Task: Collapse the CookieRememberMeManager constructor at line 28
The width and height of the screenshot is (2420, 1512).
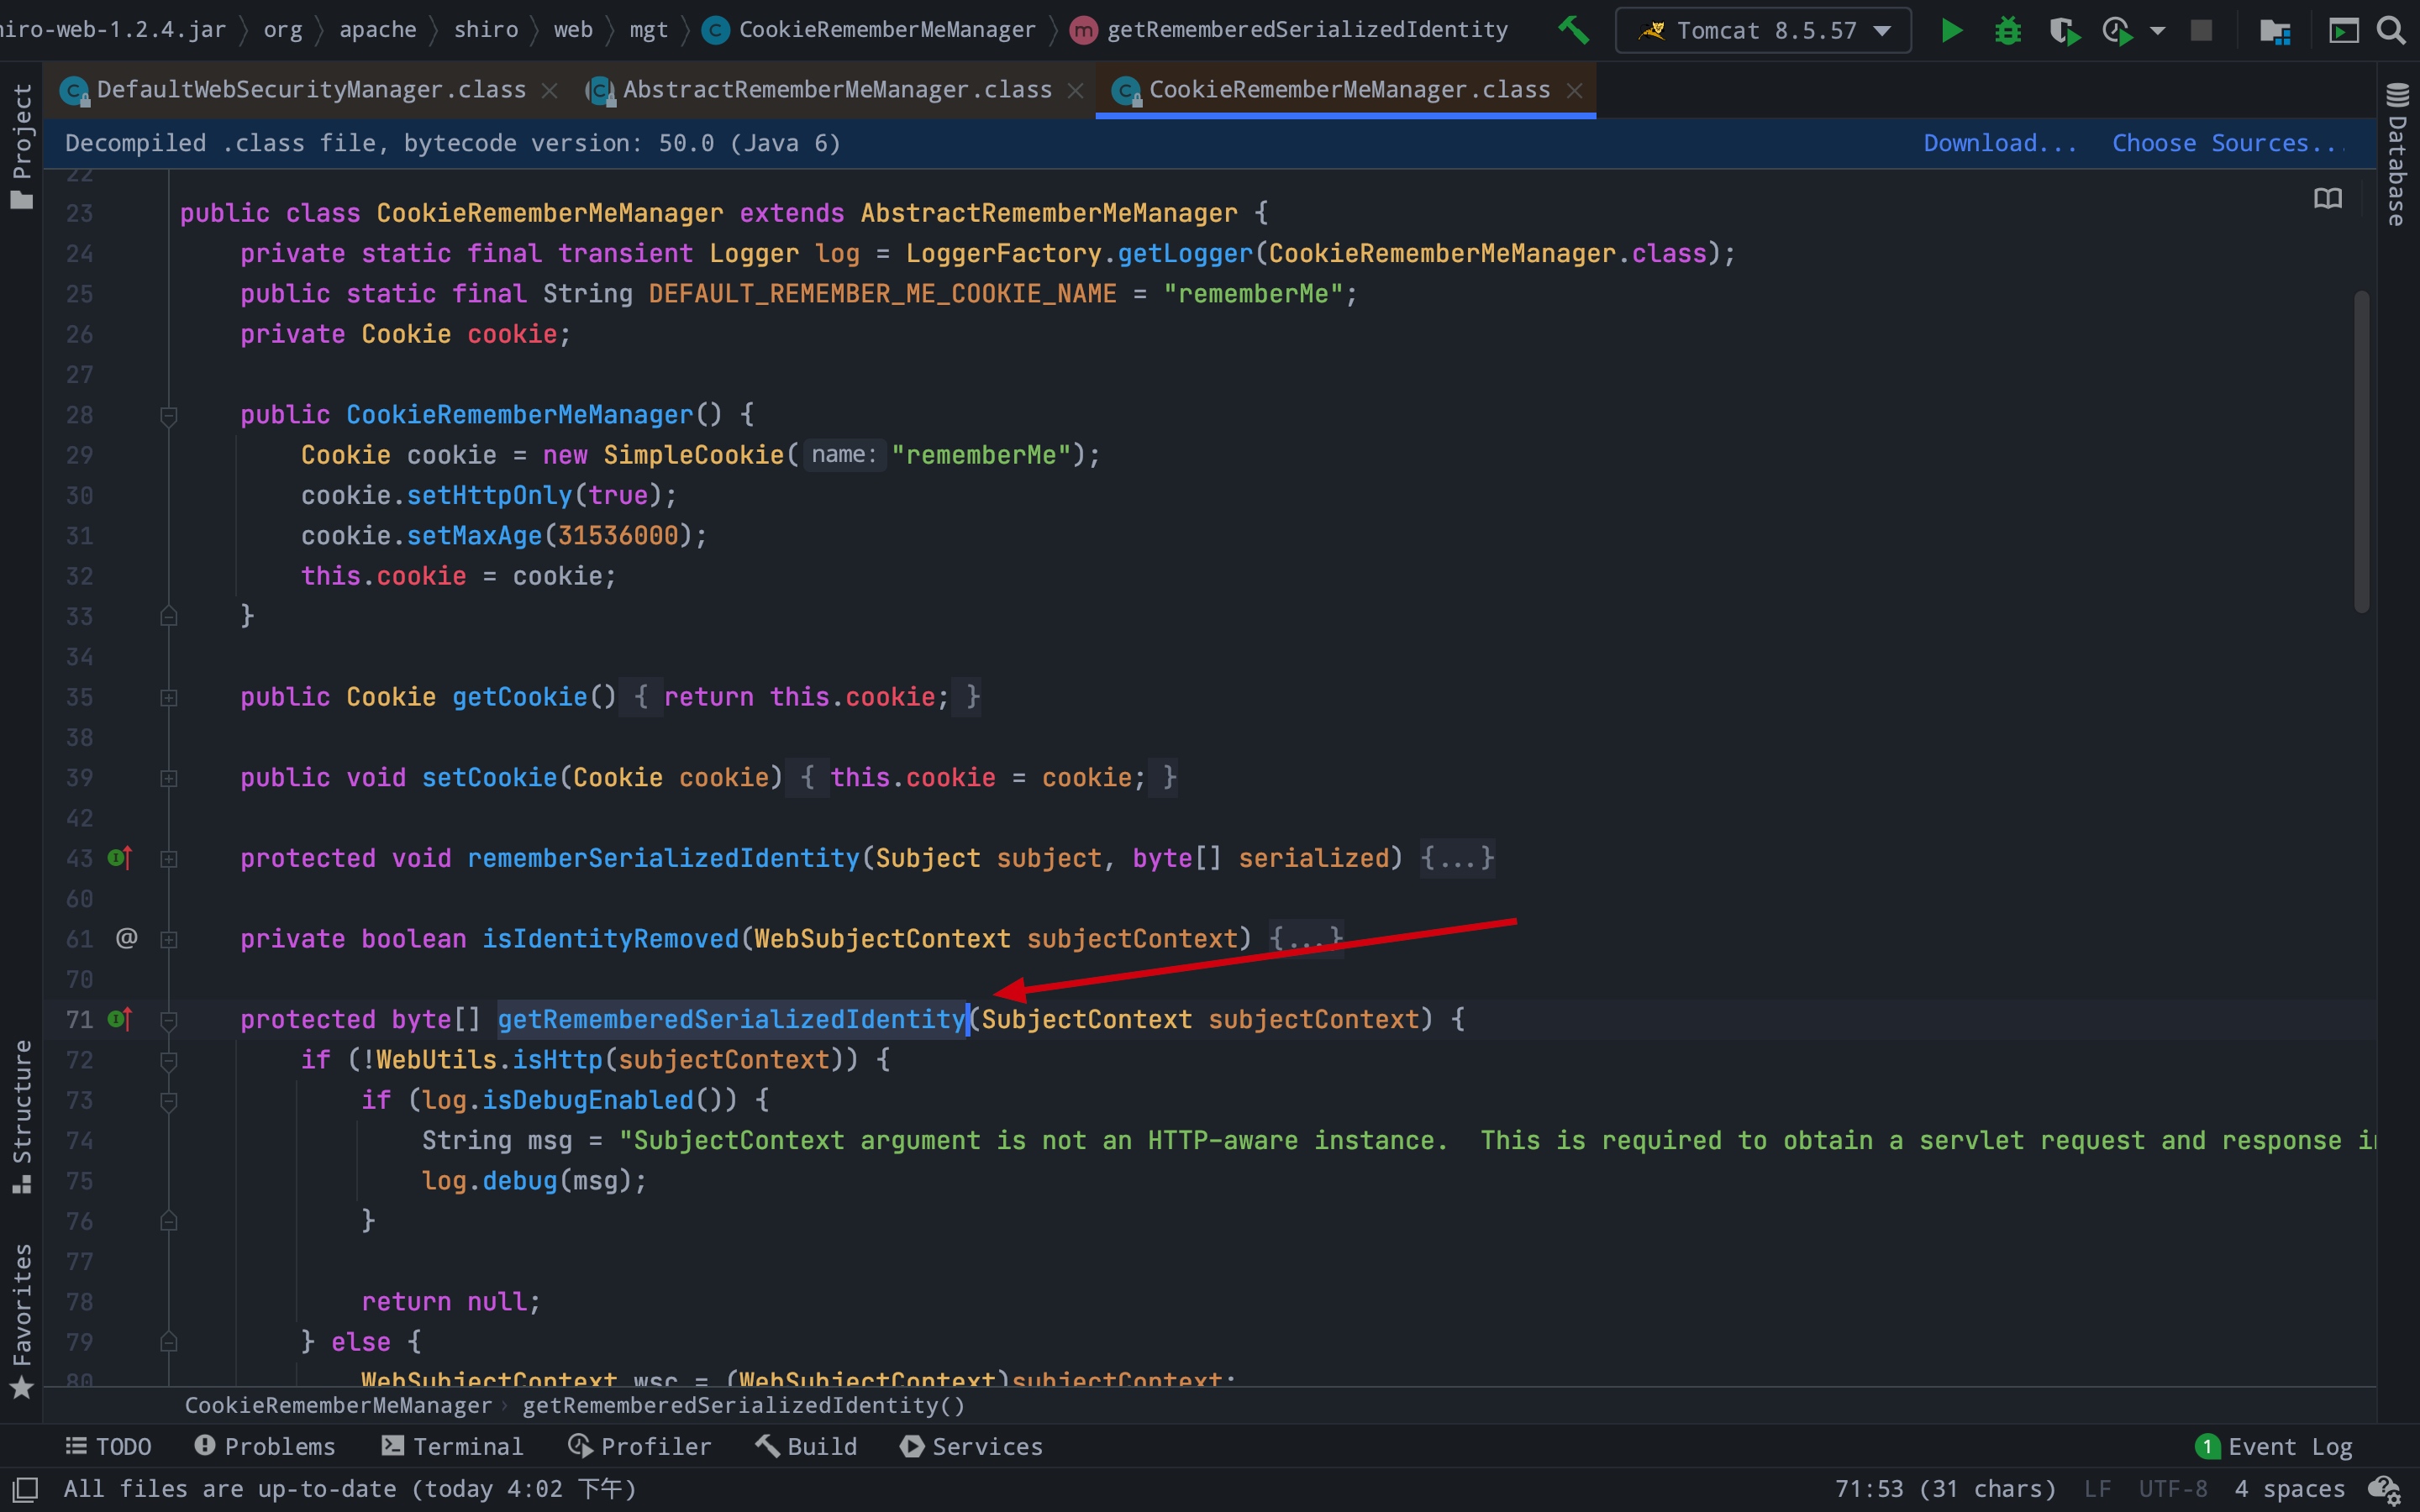Action: point(169,415)
